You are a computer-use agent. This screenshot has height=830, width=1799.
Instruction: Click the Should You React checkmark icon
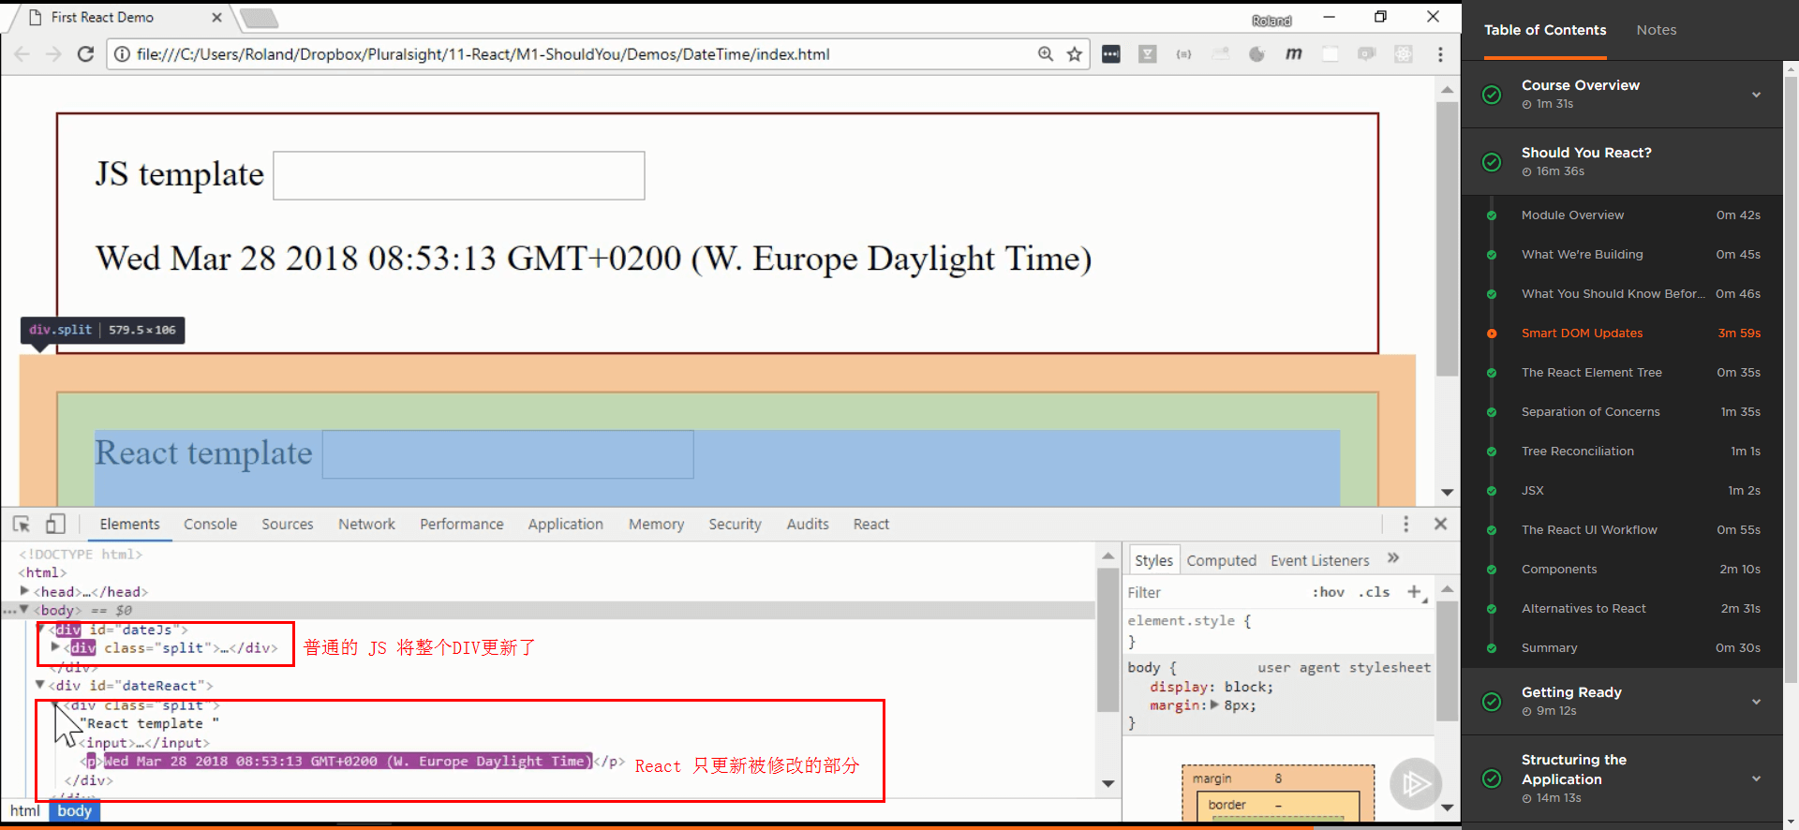(1492, 161)
